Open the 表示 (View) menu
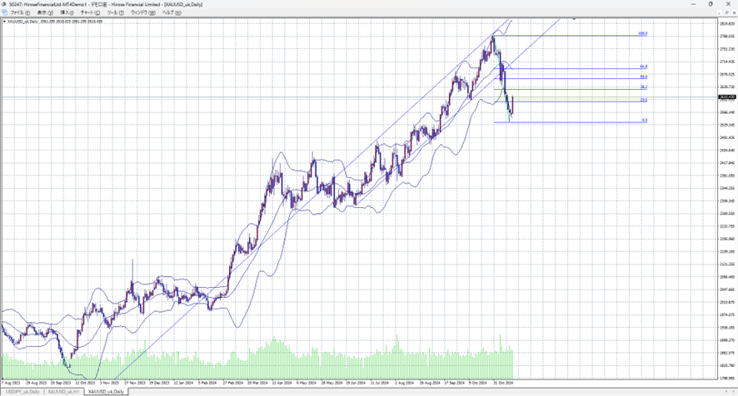 43,13
